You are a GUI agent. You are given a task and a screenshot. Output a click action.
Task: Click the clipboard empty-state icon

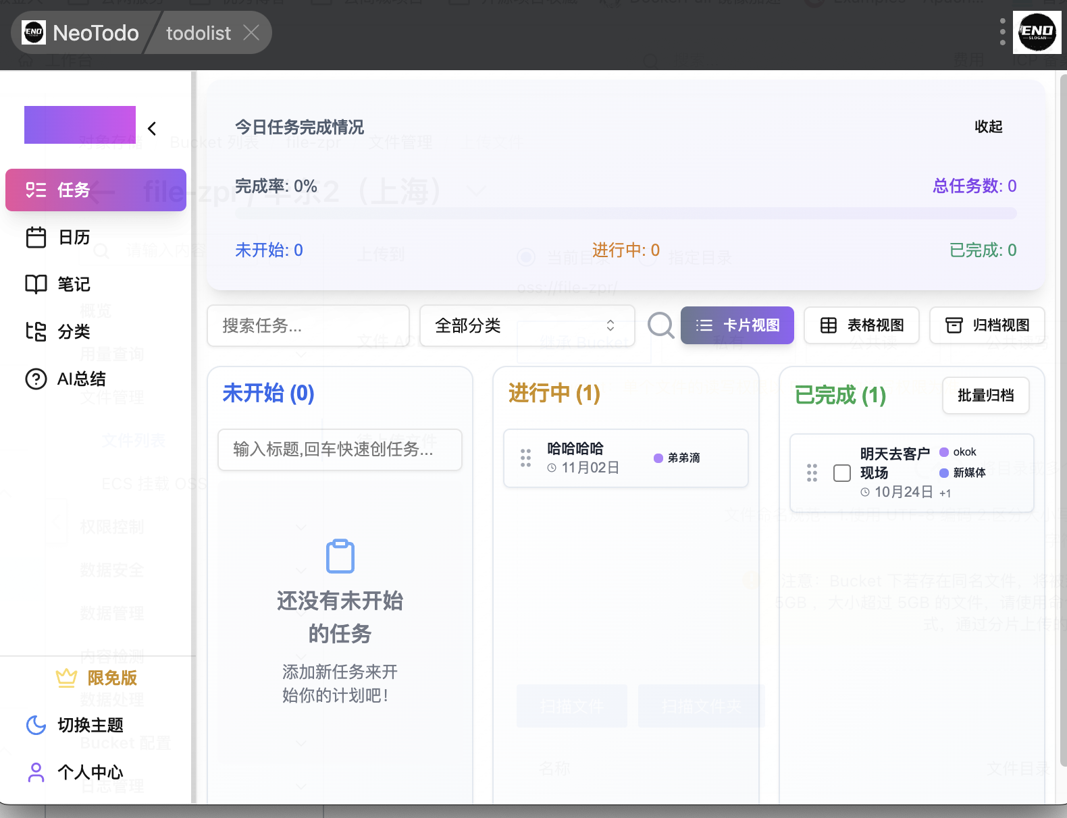tap(340, 556)
